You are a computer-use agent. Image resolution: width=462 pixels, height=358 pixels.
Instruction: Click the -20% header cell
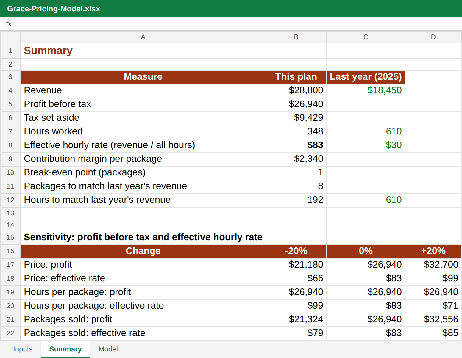296,251
